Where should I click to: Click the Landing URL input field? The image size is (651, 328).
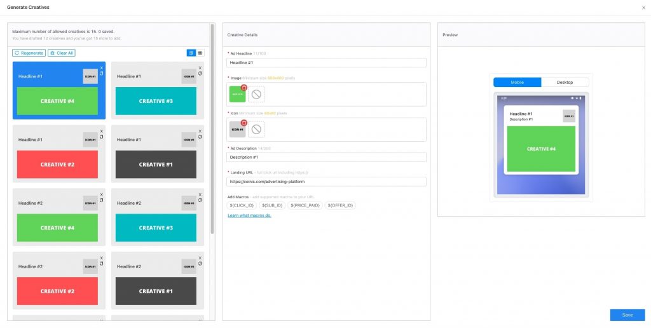coord(326,182)
